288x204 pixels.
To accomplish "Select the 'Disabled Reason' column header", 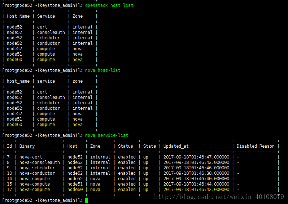I will pos(256,146).
